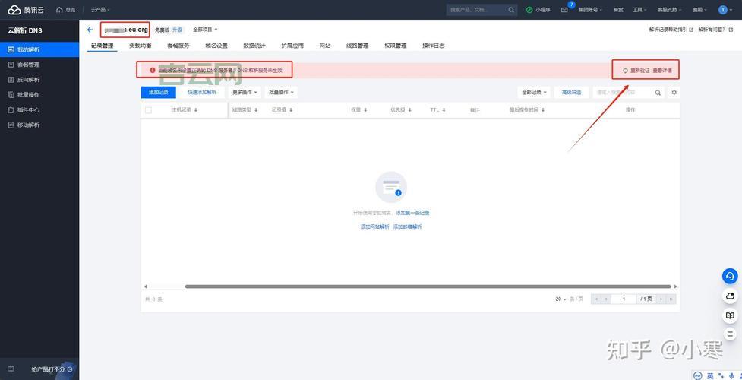742x380 pixels.
Task: Switch to the 负载均衡 tab
Action: click(x=140, y=46)
